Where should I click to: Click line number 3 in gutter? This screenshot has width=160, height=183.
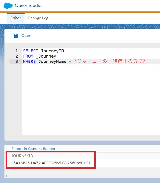pos(17,61)
